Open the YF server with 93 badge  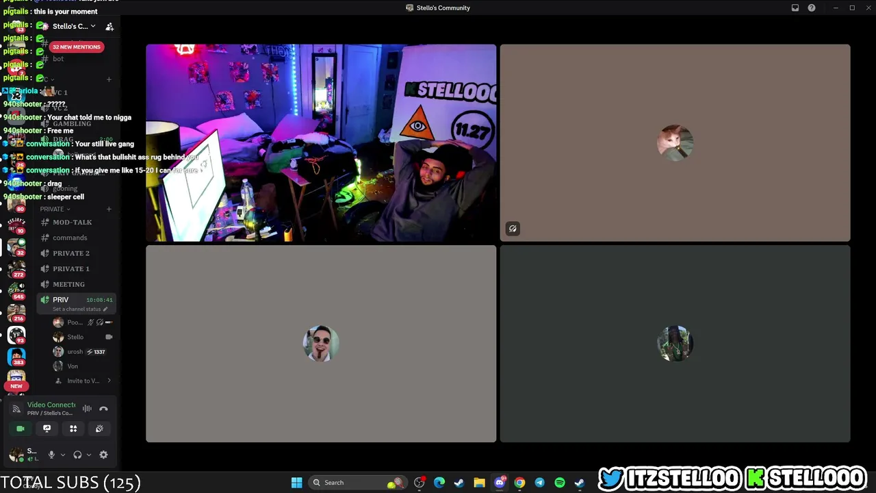coord(16,335)
